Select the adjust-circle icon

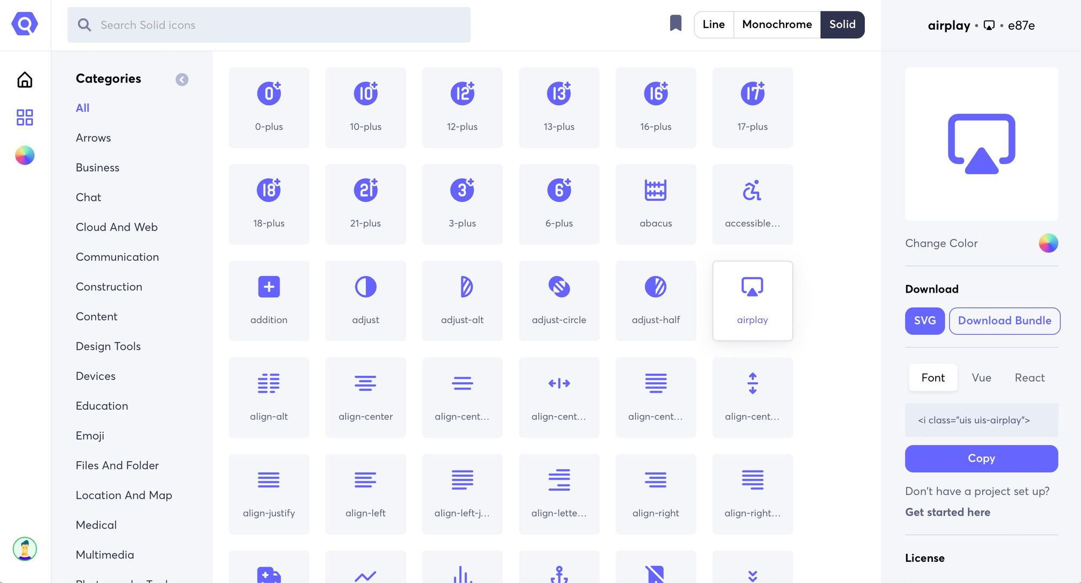tap(559, 301)
